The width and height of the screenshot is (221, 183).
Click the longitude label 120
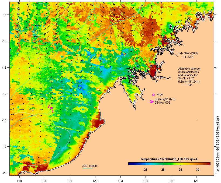tap(45, 181)
